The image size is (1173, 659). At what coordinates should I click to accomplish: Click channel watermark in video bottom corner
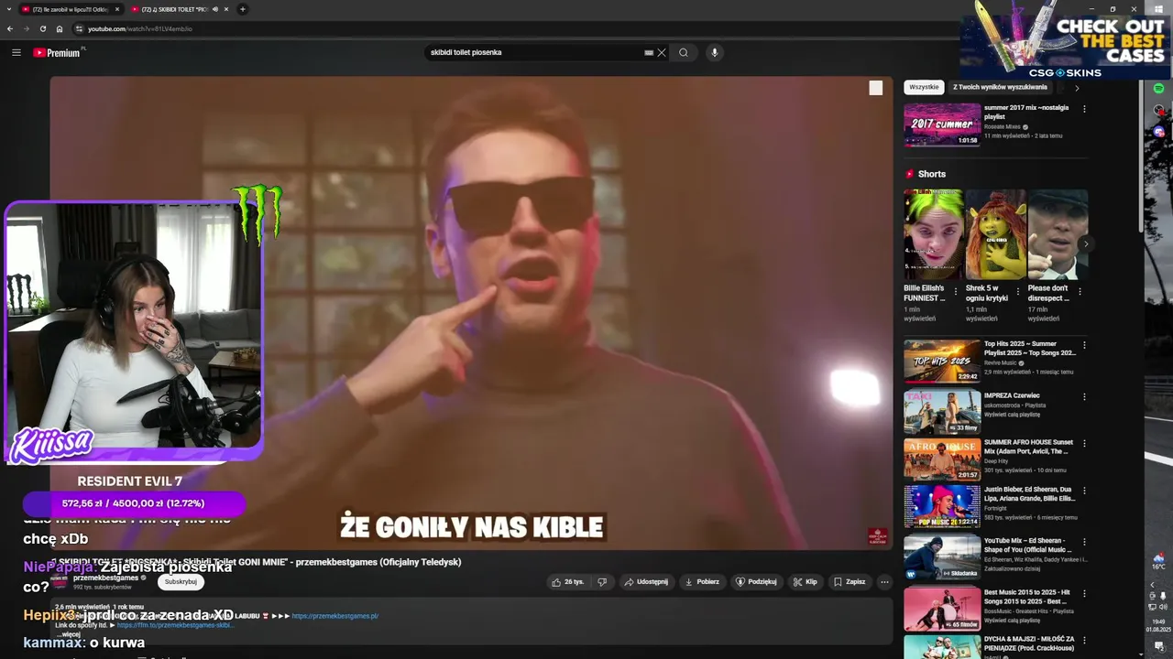point(877,536)
